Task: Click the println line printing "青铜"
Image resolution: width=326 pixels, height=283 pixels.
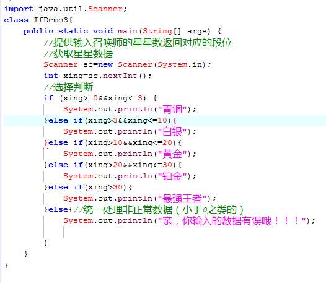Action: (x=130, y=109)
